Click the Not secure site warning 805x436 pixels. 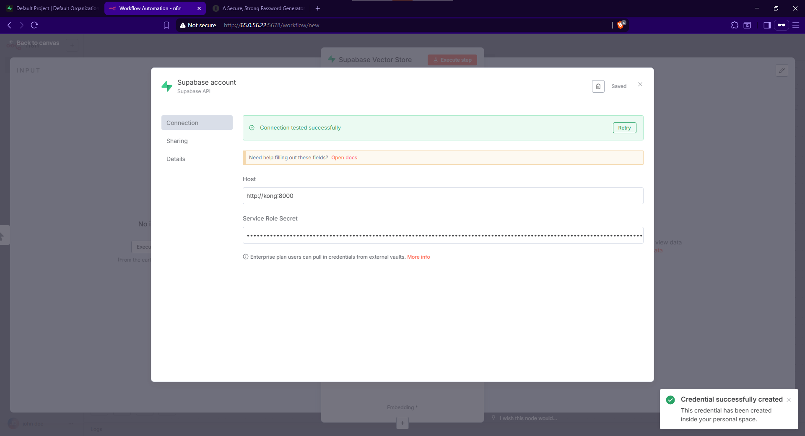pyautogui.click(x=198, y=25)
